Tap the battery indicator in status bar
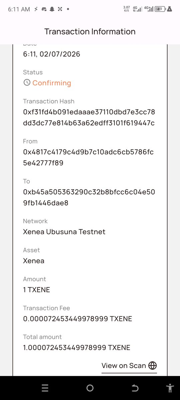This screenshot has height=400, width=180. (160, 9)
